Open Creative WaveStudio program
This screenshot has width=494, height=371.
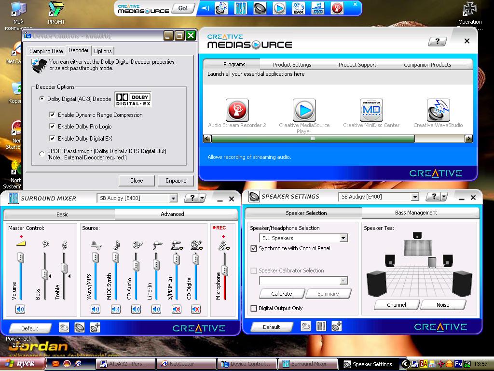coord(438,110)
